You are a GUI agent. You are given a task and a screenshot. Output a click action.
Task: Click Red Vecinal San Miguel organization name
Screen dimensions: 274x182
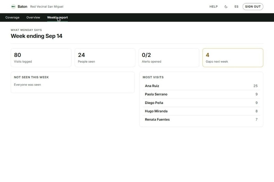47,7
